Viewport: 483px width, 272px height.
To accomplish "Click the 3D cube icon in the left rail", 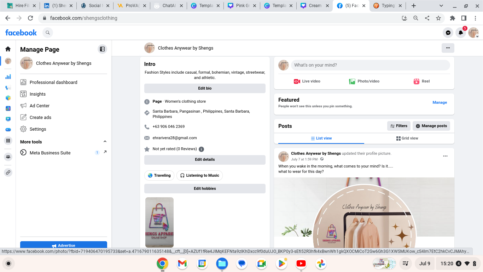I will coord(8,98).
